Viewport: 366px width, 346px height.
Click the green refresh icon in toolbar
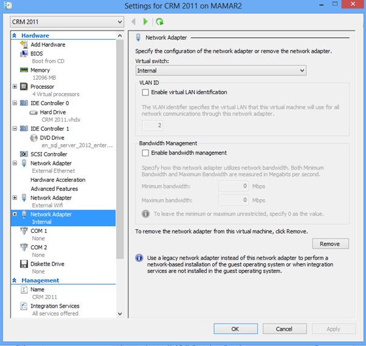coord(160,22)
